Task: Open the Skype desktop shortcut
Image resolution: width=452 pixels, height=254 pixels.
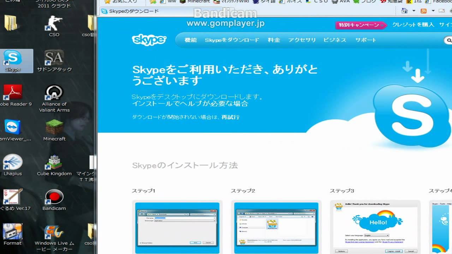Action: click(13, 61)
